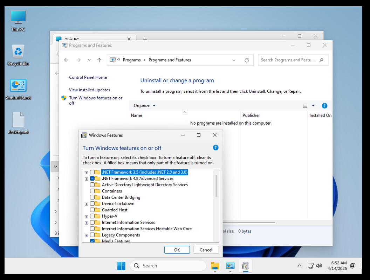This screenshot has width=370, height=280.
Task: Enable Internet Information Services checkbox
Action: click(92, 222)
